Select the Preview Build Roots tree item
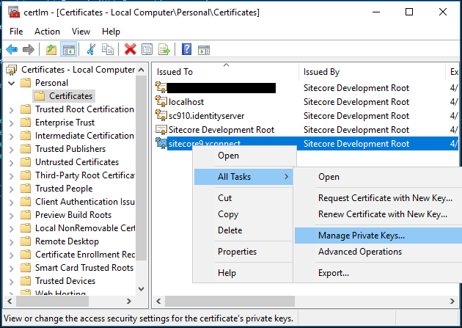The image size is (462, 328). [73, 215]
